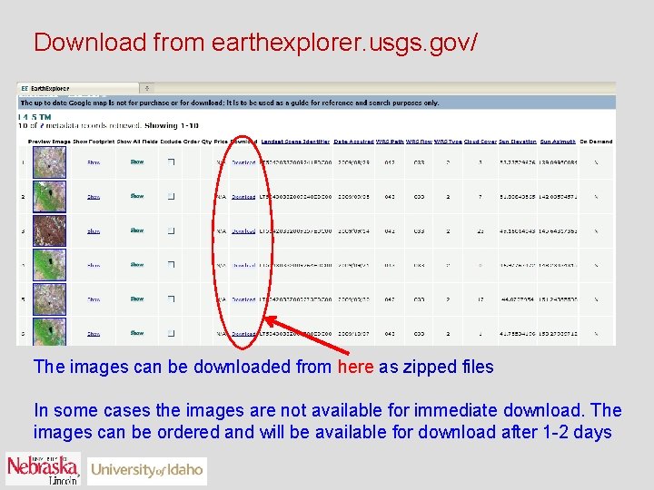This screenshot has width=654, height=490.
Task: Show footprint for the row 2 scene
Action: [x=94, y=197]
